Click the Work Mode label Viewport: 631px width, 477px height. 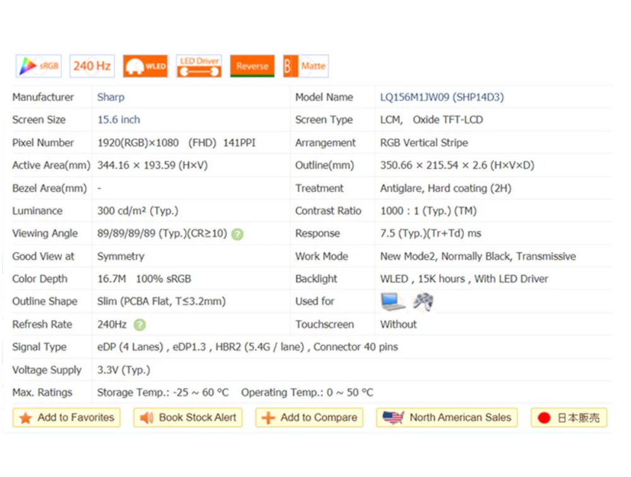tap(322, 256)
